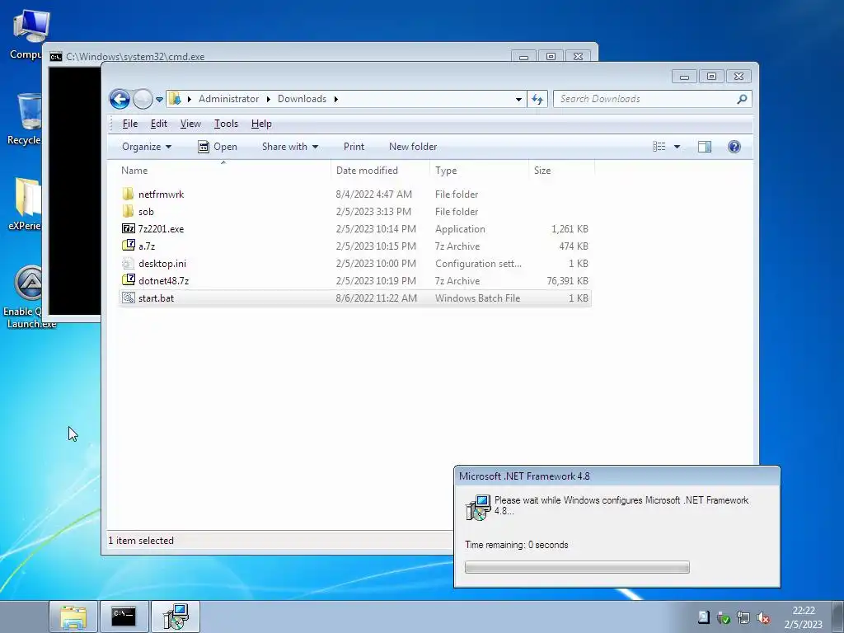This screenshot has width=844, height=633.
Task: Select Administrator in the address breadcrumb
Action: pyautogui.click(x=228, y=99)
